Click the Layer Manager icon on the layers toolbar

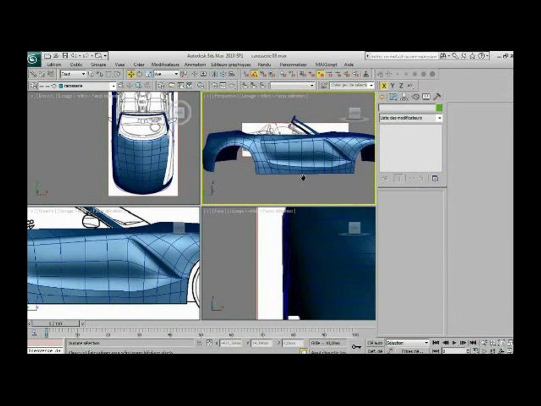[x=33, y=86]
